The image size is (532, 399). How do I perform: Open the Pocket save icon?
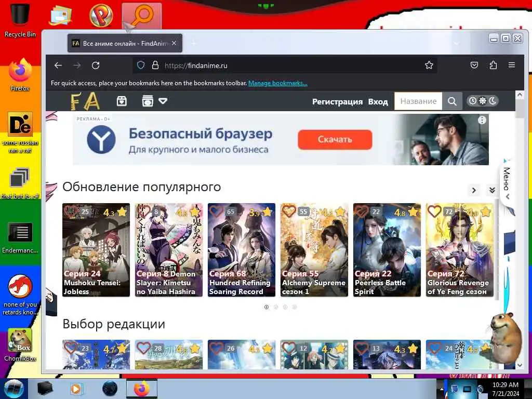click(474, 65)
